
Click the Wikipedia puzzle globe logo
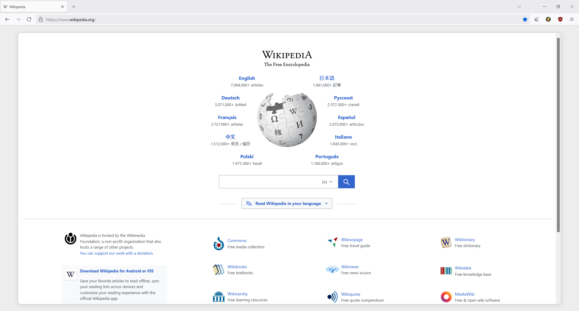(x=287, y=120)
